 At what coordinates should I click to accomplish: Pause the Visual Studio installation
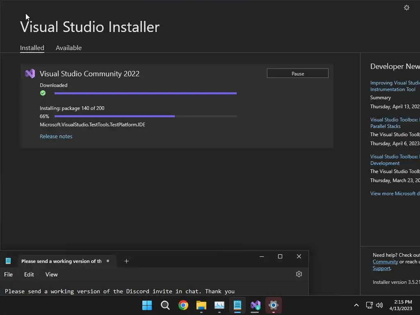(x=298, y=73)
